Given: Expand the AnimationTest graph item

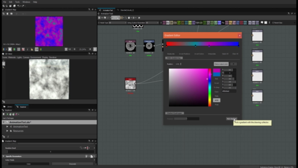Looking at the screenshot, I should (x=7, y=126).
